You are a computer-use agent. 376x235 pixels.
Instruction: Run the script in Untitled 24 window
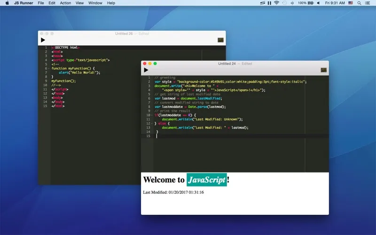[x=146, y=70]
